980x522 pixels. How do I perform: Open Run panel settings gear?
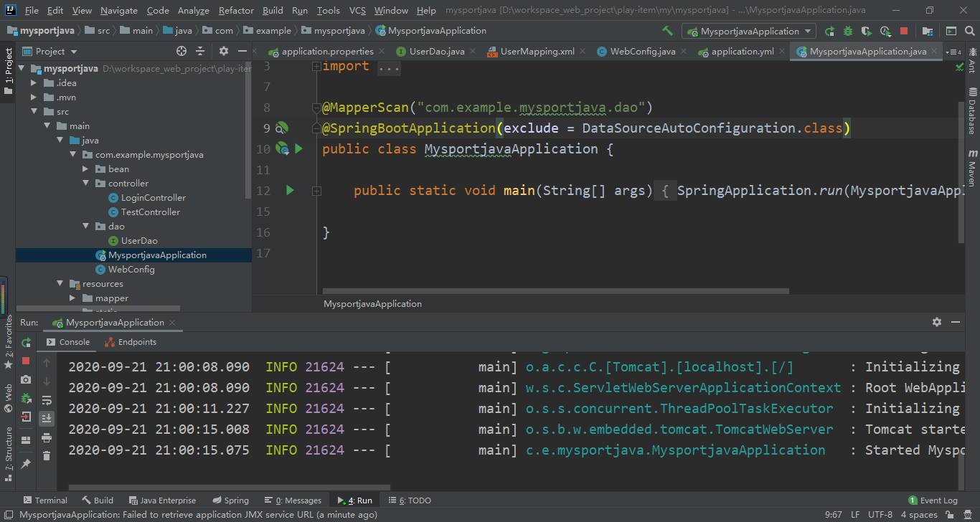(936, 322)
